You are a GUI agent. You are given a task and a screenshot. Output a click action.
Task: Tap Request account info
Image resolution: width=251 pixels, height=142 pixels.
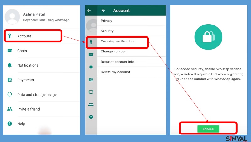[117, 62]
